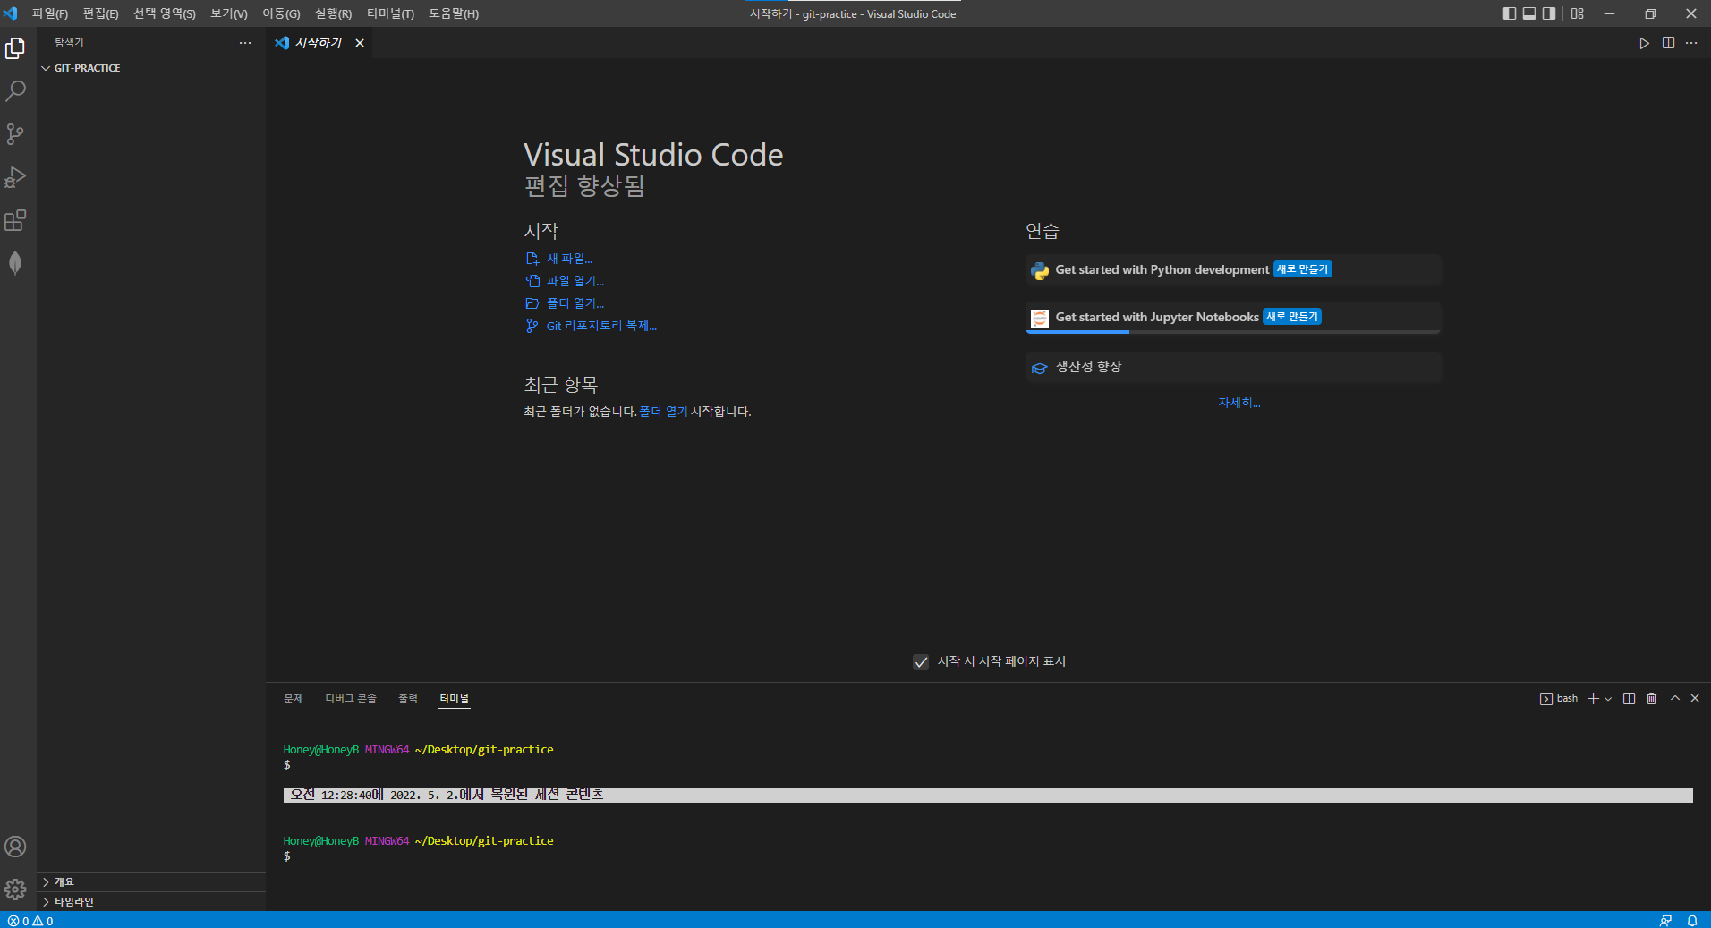Switch to the 문제 panel tab
This screenshot has height=928, width=1711.
(294, 699)
